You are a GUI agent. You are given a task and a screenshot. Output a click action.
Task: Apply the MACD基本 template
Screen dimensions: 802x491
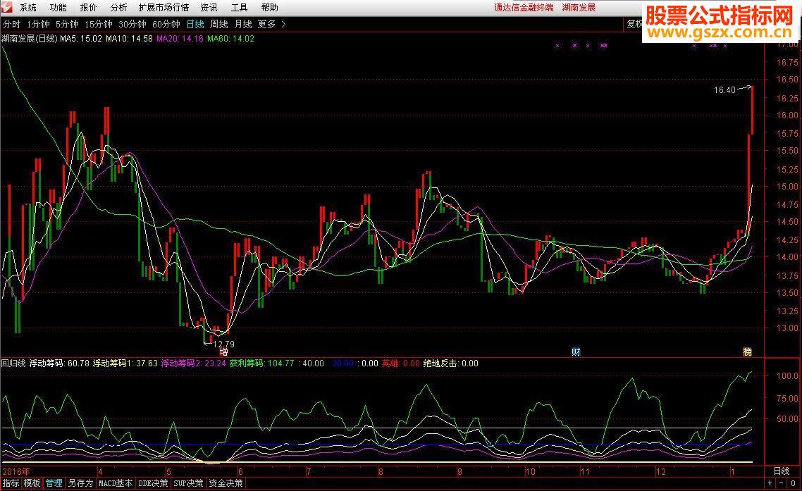pos(116,483)
